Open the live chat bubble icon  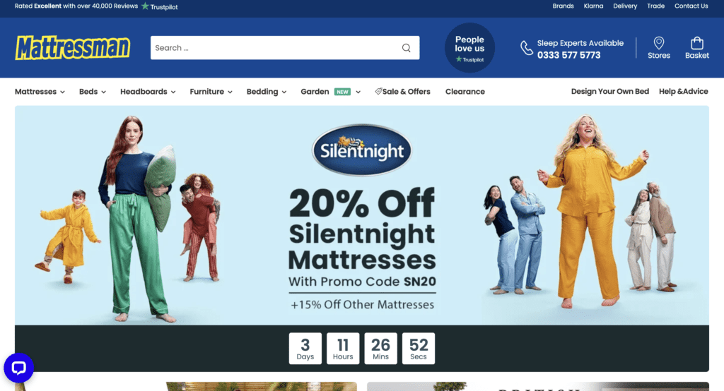[19, 368]
